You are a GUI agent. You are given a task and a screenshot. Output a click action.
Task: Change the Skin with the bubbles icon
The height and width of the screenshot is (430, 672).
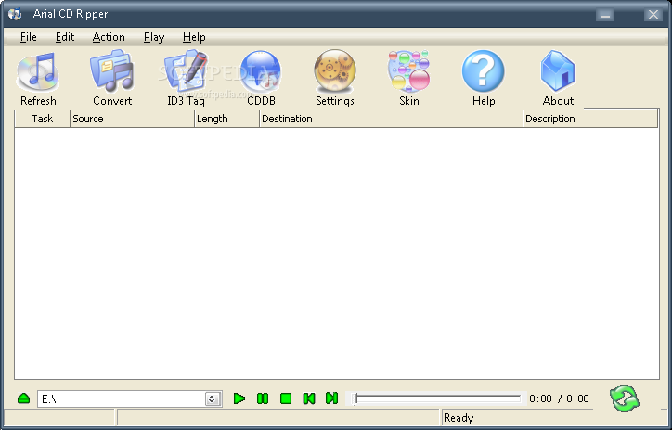click(408, 71)
